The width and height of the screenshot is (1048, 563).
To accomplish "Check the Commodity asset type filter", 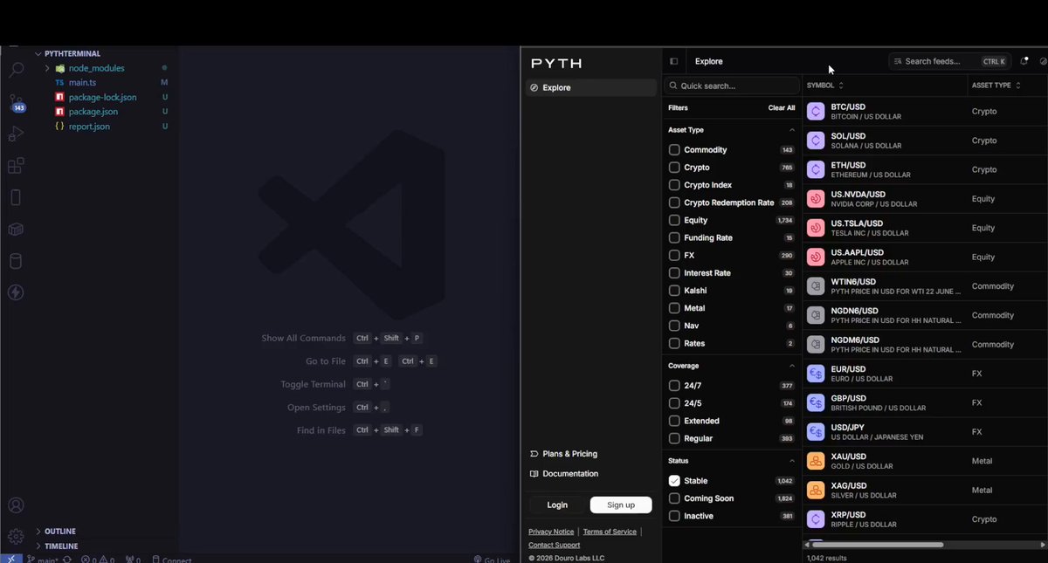I will tap(674, 150).
